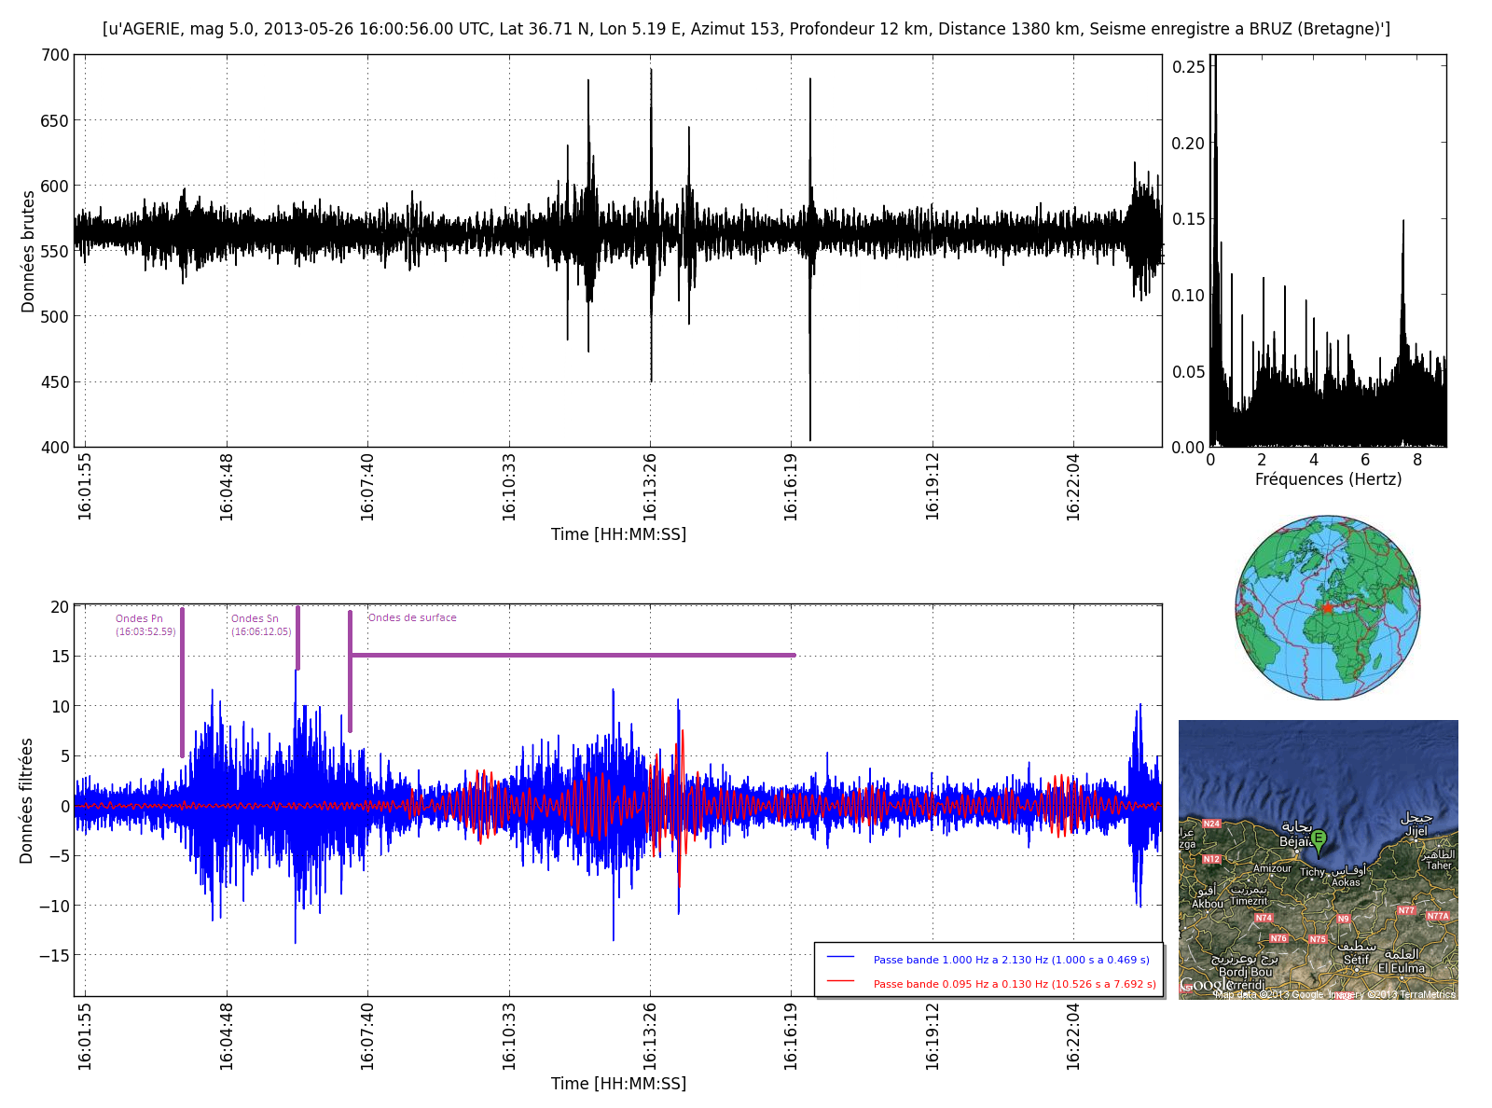Click the N12 road badge on the map
This screenshot has height=1108, width=1492.
point(1211,859)
